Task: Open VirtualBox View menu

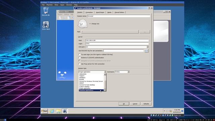Action: pyautogui.click(x=56, y=5)
